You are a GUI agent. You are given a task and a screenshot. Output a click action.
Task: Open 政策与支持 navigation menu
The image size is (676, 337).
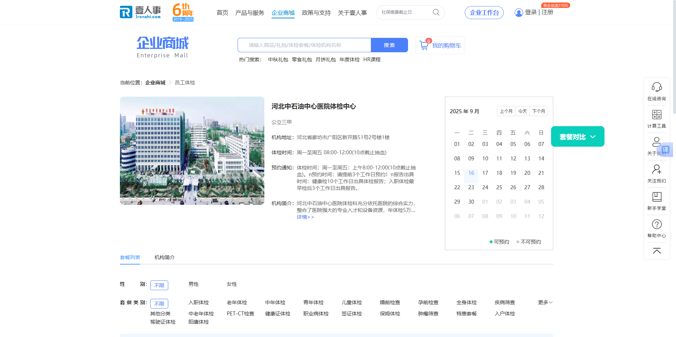click(316, 13)
